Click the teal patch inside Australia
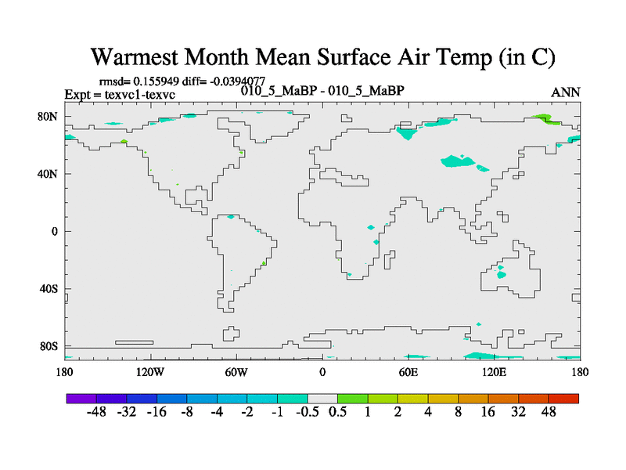 tap(501, 274)
